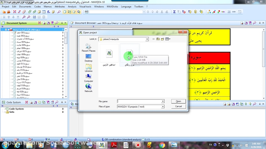
Task: Go to Desktop in dialog sidebar
Action: pyautogui.click(x=88, y=58)
